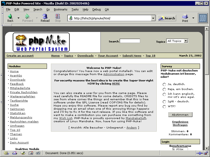Image resolution: width=210 pixels, height=157 pixels.
Task: Expand the collapsed personal toolbar grippy
Action: coord(7,25)
